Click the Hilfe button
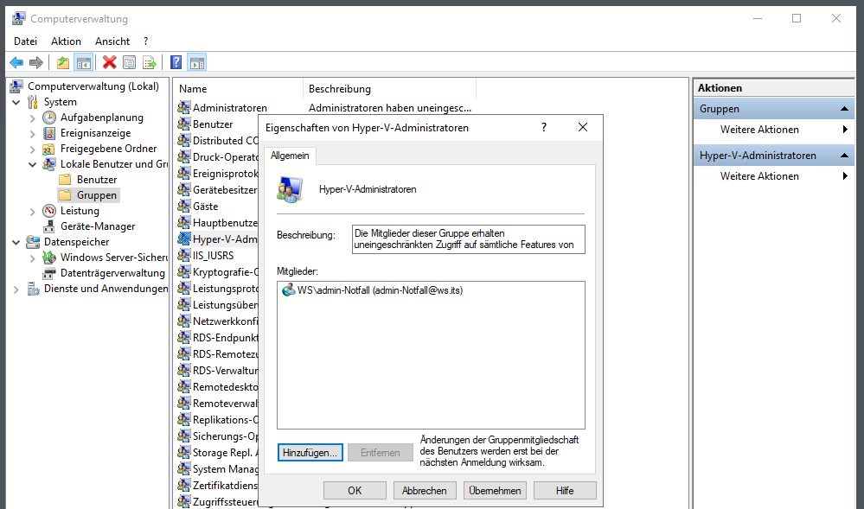This screenshot has width=864, height=509. click(x=565, y=490)
